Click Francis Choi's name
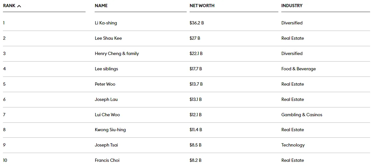The height and width of the screenshot is (168, 373). click(107, 160)
